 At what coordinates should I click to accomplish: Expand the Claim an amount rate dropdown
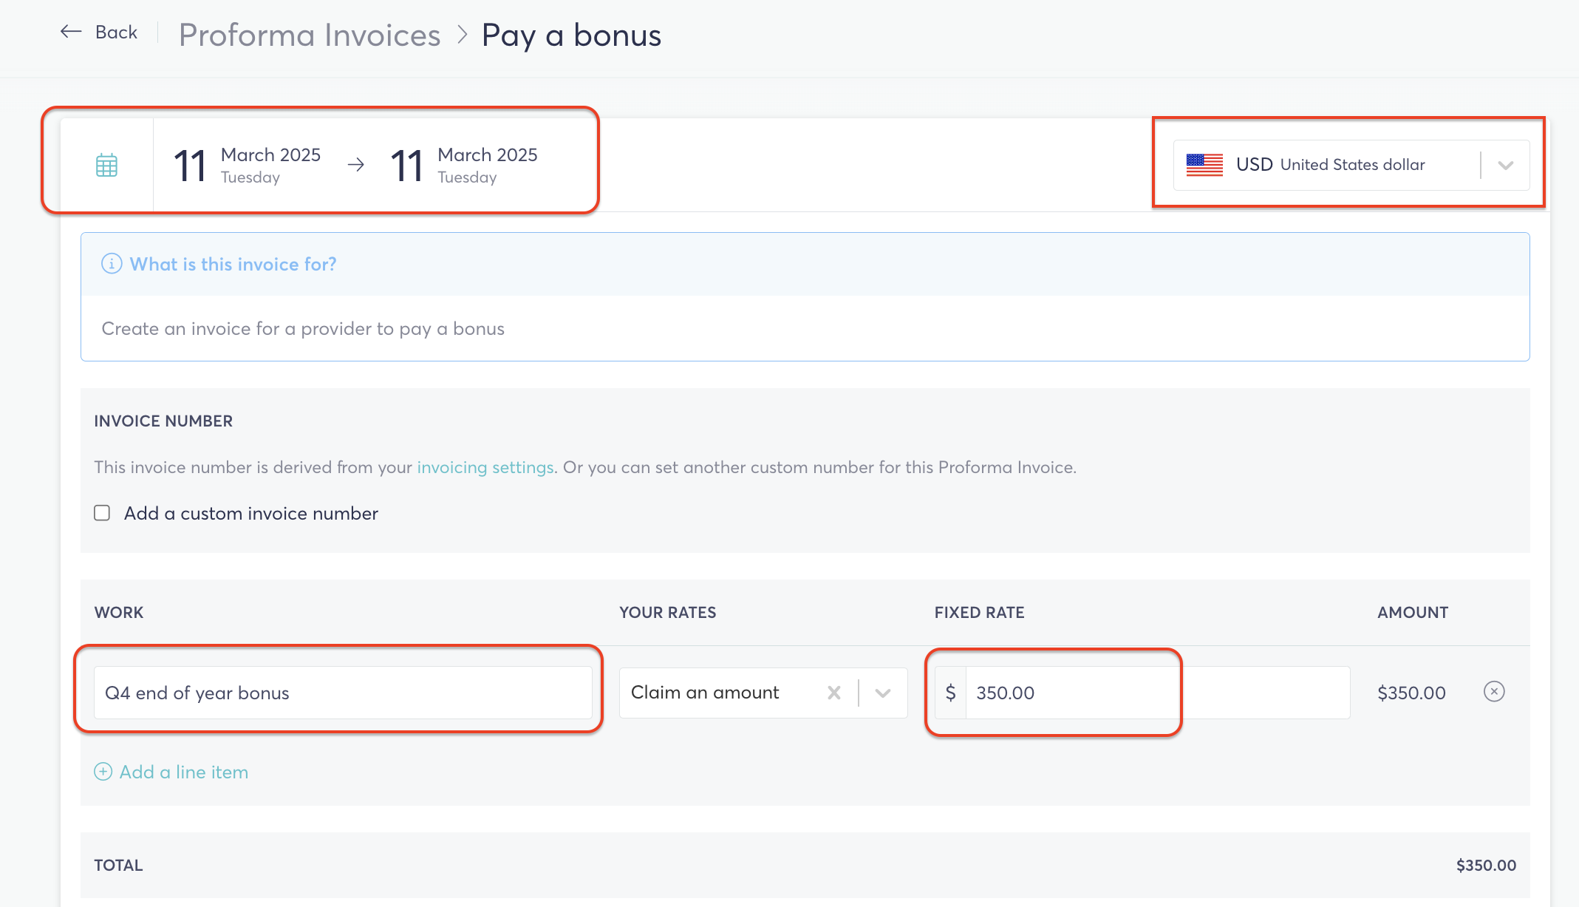[883, 693]
